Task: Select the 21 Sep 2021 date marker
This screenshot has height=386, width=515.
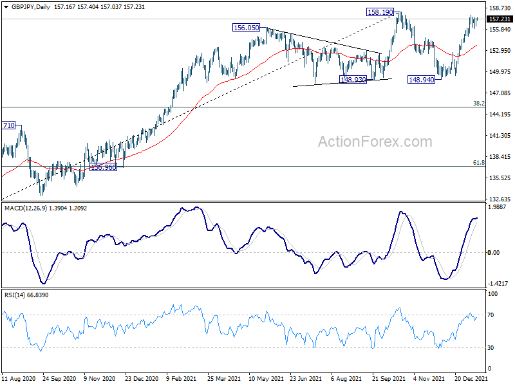Action: click(388, 378)
